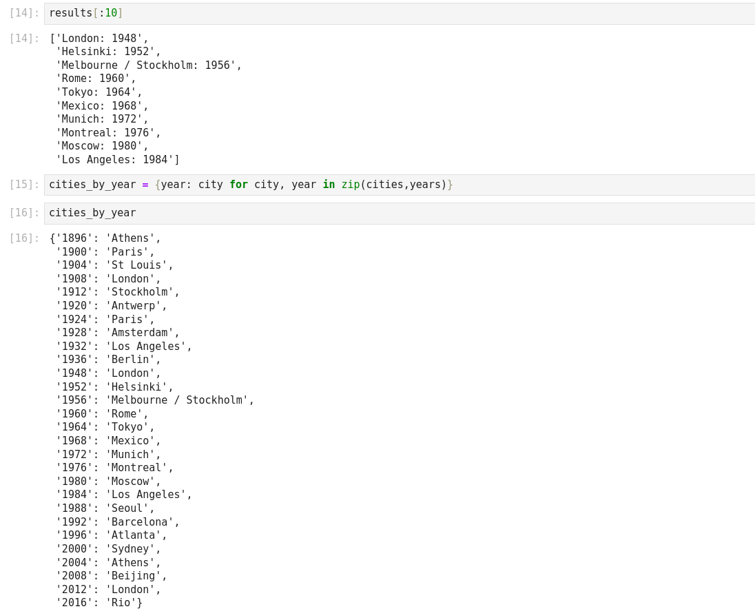Click the [16] input prompt label

[x=24, y=214]
